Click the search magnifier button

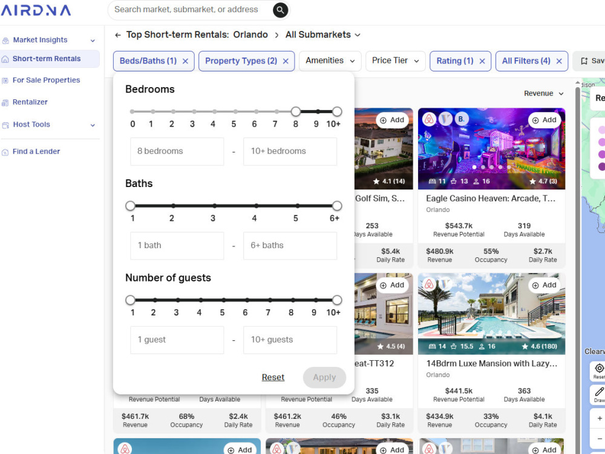(281, 10)
